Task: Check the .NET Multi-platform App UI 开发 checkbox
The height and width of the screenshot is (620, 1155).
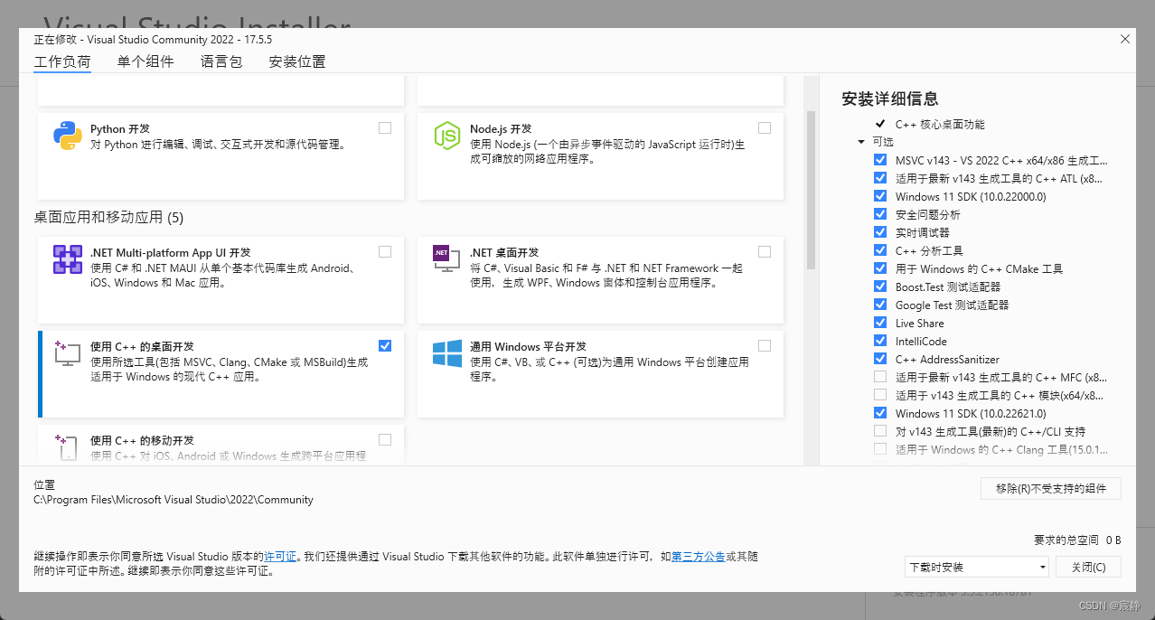Action: coord(385,251)
